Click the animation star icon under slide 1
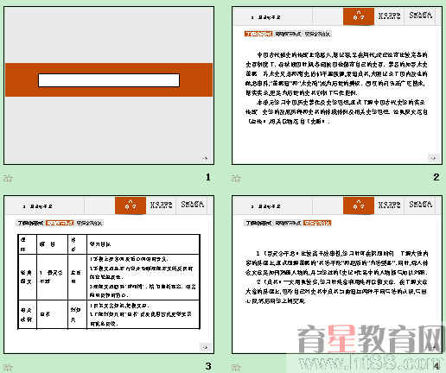The width and height of the screenshot is (446, 373). [8, 179]
